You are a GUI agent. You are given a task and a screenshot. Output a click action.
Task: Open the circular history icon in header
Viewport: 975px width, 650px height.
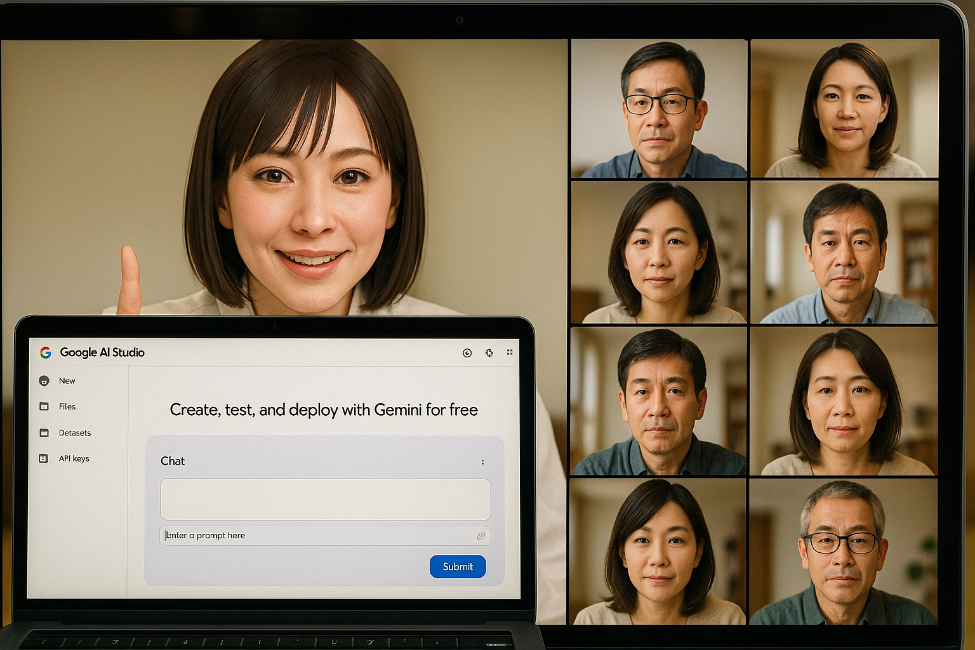click(x=467, y=353)
